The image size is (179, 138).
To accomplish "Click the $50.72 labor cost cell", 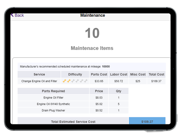I will tap(118, 81).
